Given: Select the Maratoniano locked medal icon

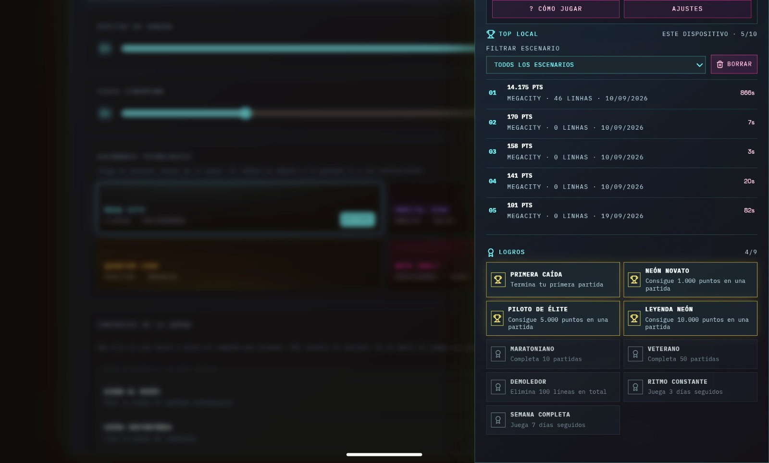Looking at the screenshot, I should [x=498, y=354].
